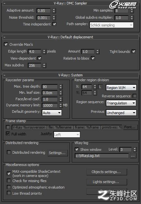This screenshot has width=141, height=204.
Task: Disable the Time independent checkbox
Action: pyautogui.click(x=54, y=24)
